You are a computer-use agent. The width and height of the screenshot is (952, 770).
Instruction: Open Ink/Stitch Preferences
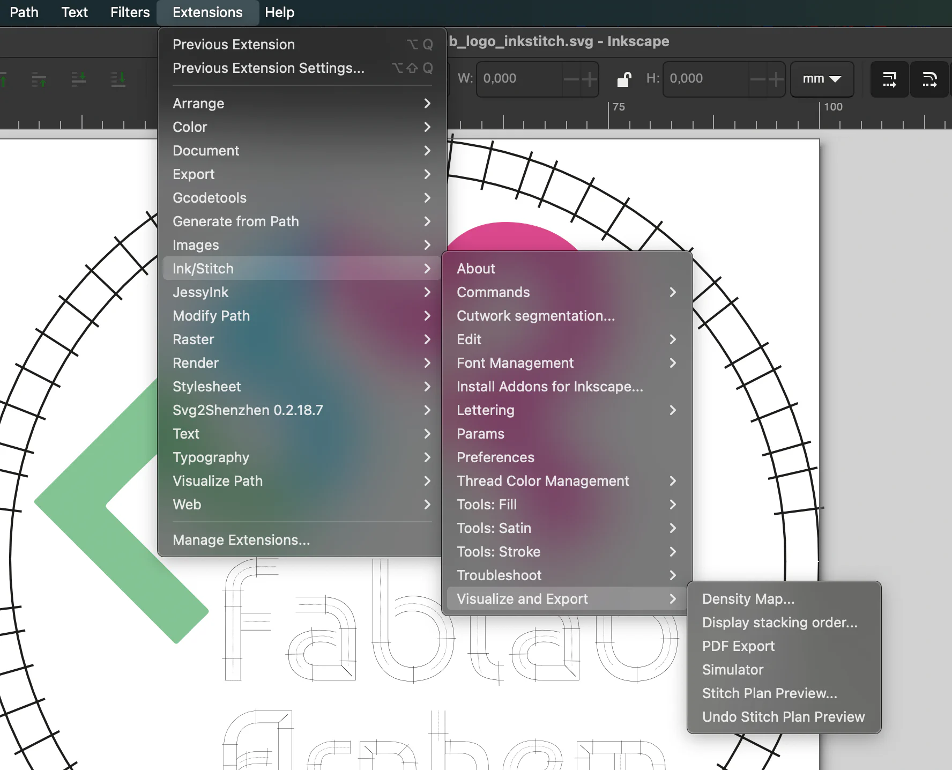coord(567,457)
